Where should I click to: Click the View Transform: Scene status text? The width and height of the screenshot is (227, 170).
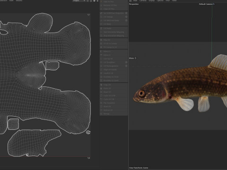click(139, 168)
